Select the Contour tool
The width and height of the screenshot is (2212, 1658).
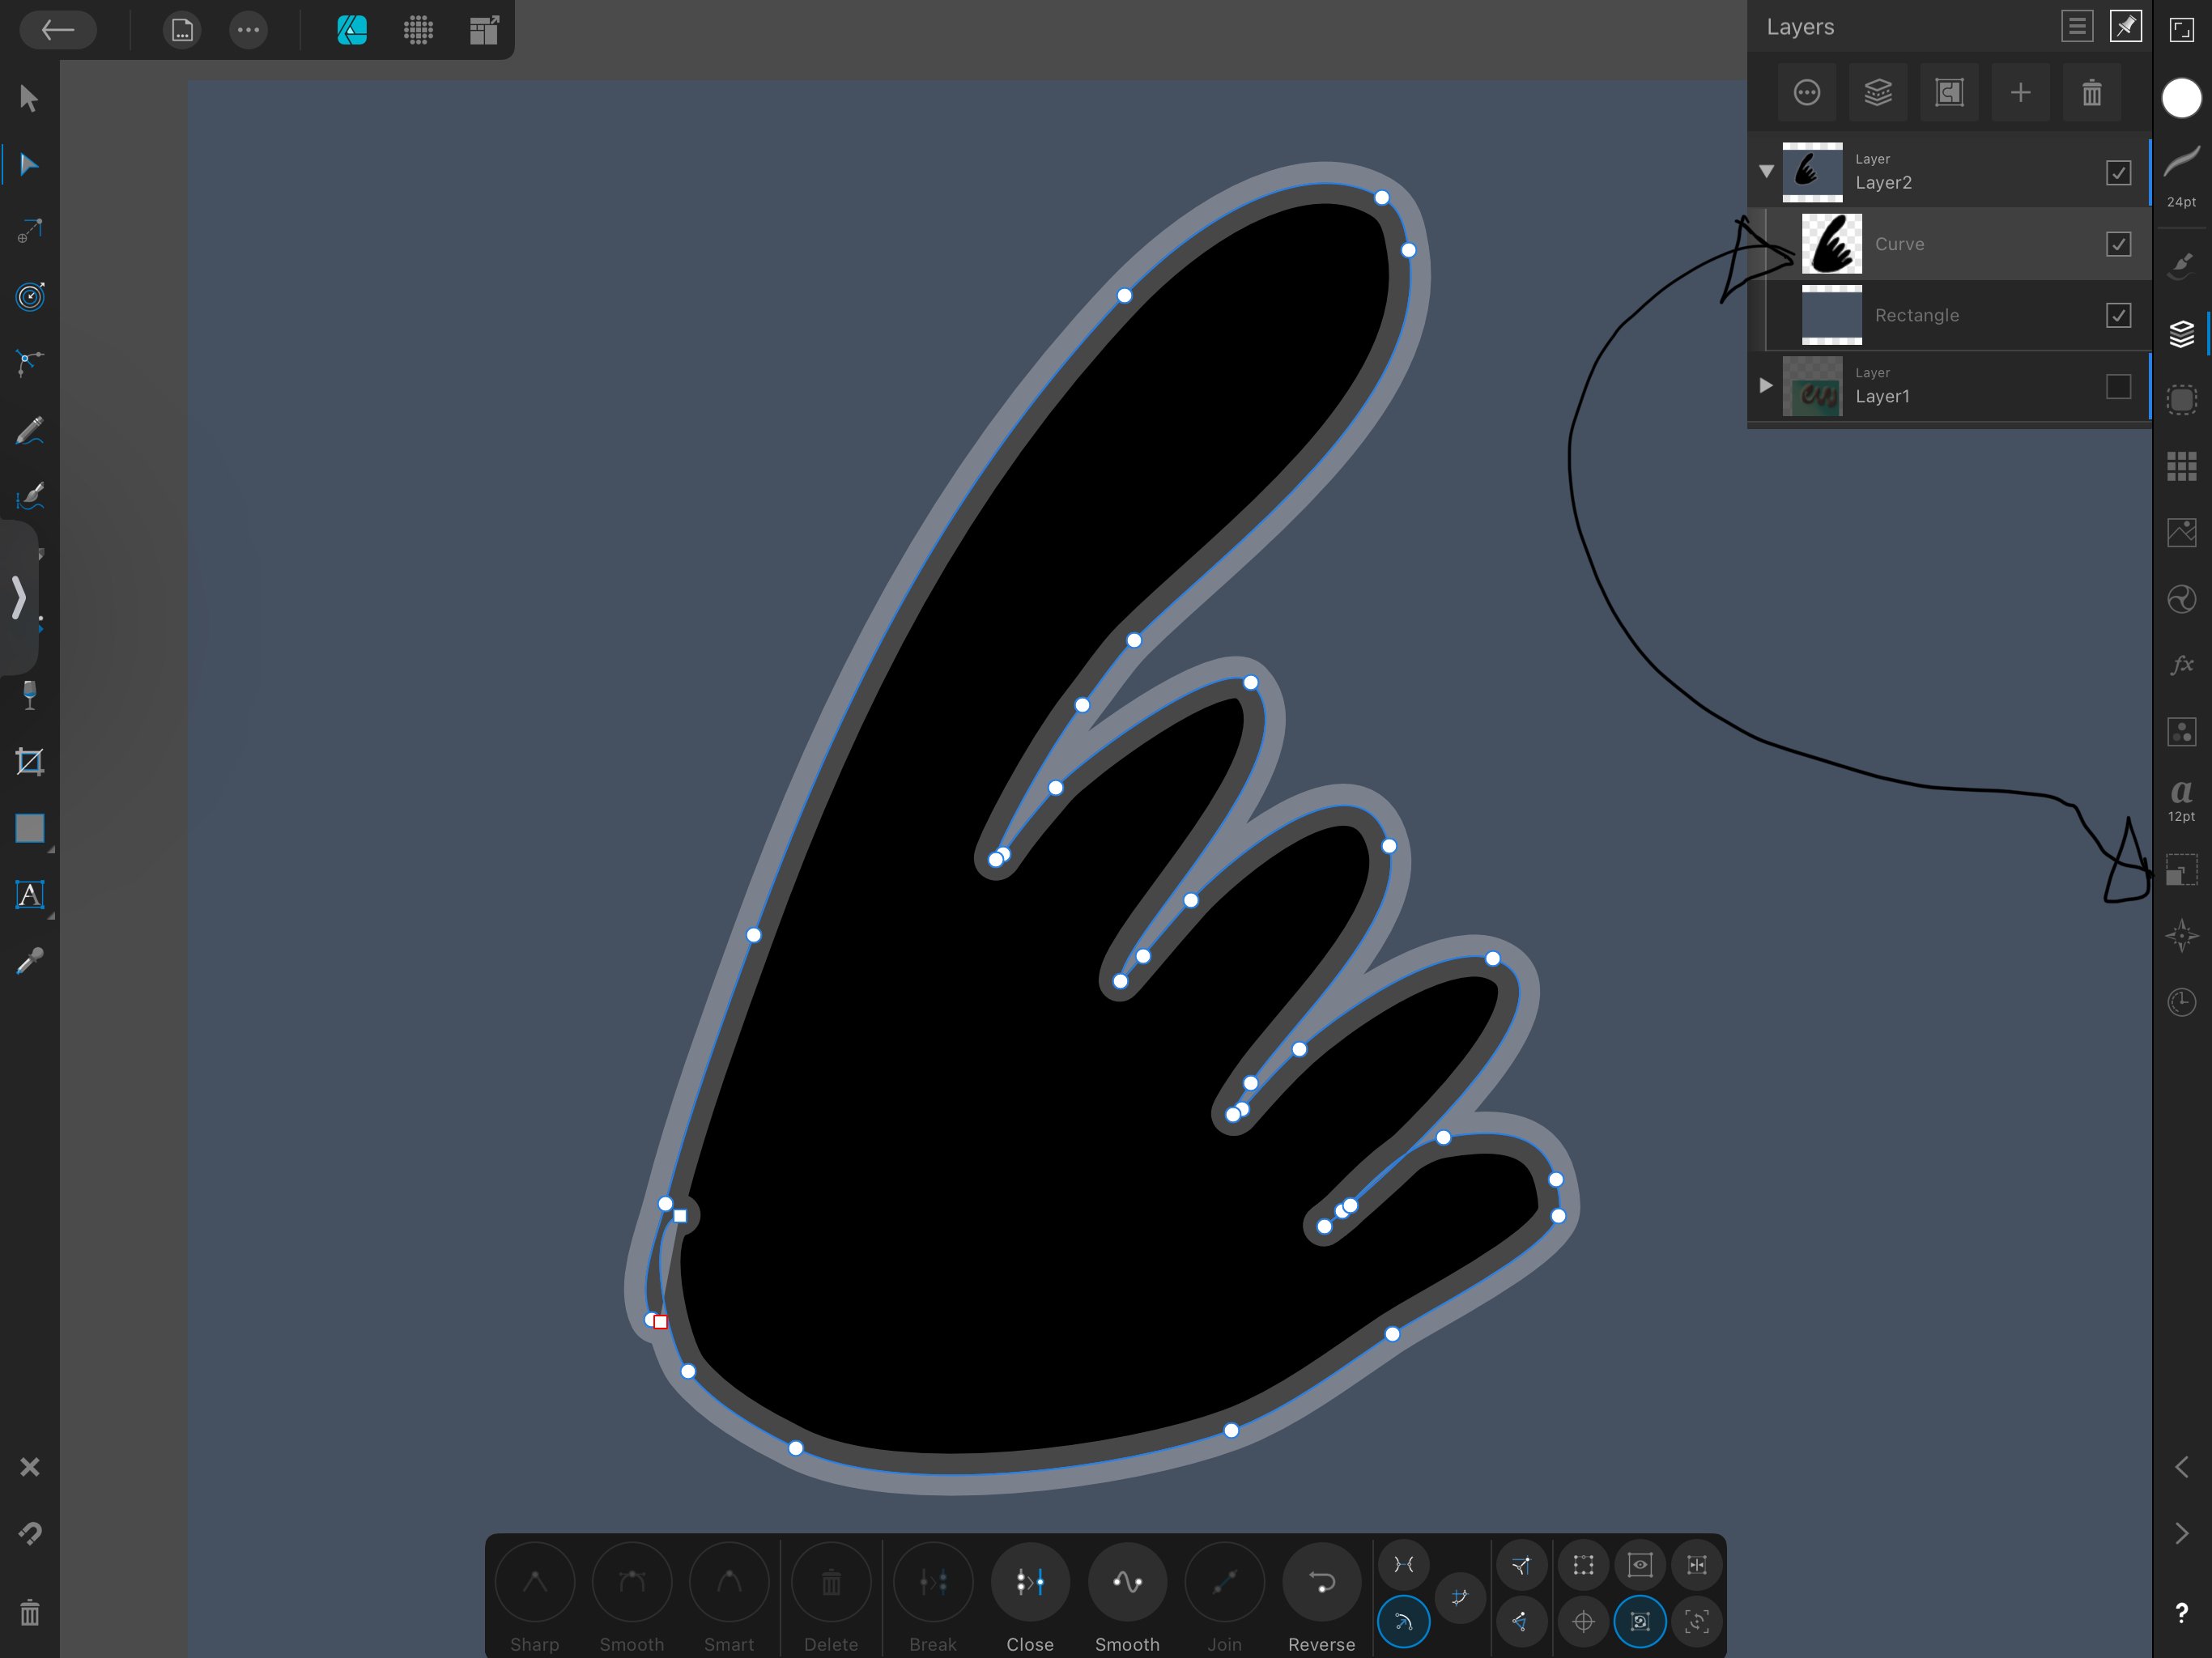(30, 297)
